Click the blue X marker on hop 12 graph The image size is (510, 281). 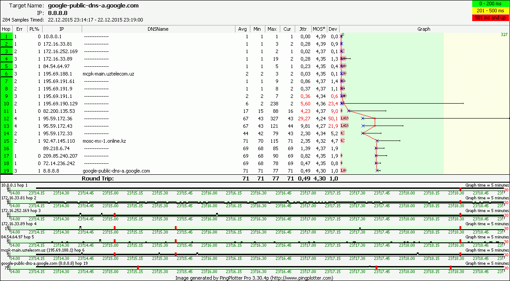pos(363,119)
